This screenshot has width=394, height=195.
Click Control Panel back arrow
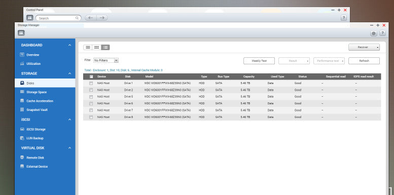tap(91, 18)
